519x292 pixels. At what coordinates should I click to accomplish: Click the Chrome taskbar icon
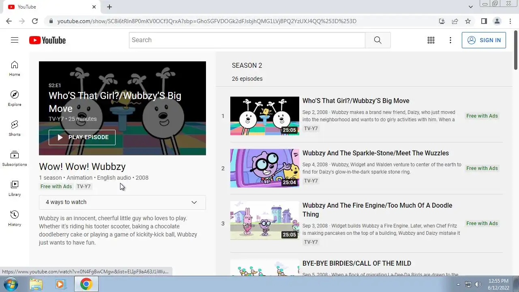[x=86, y=284]
